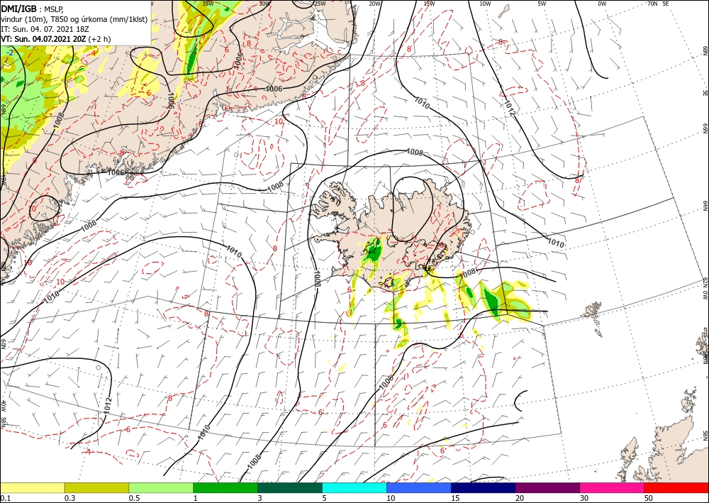Click the '15' legend value
Image resolution: width=709 pixels, height=503 pixels.
(x=455, y=498)
